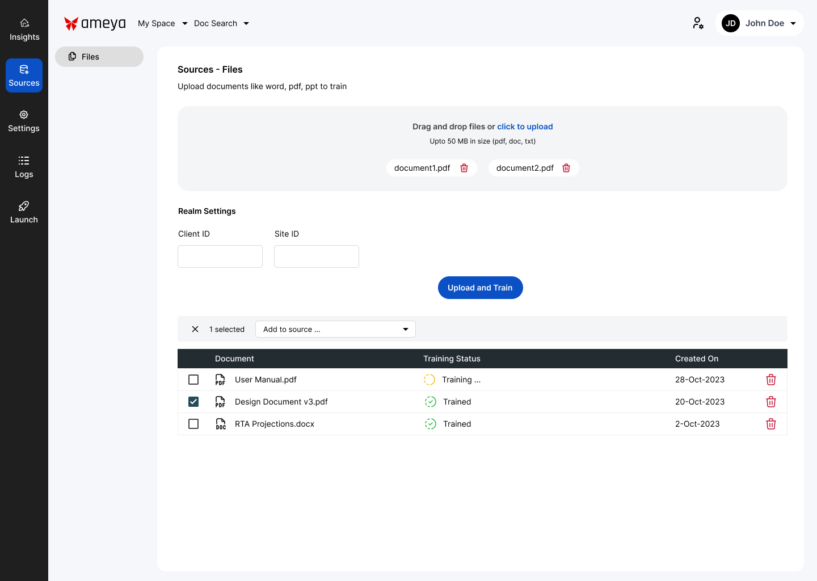Viewport: 817px width, 581px height.
Task: Follow the click to upload link
Action: 525,127
